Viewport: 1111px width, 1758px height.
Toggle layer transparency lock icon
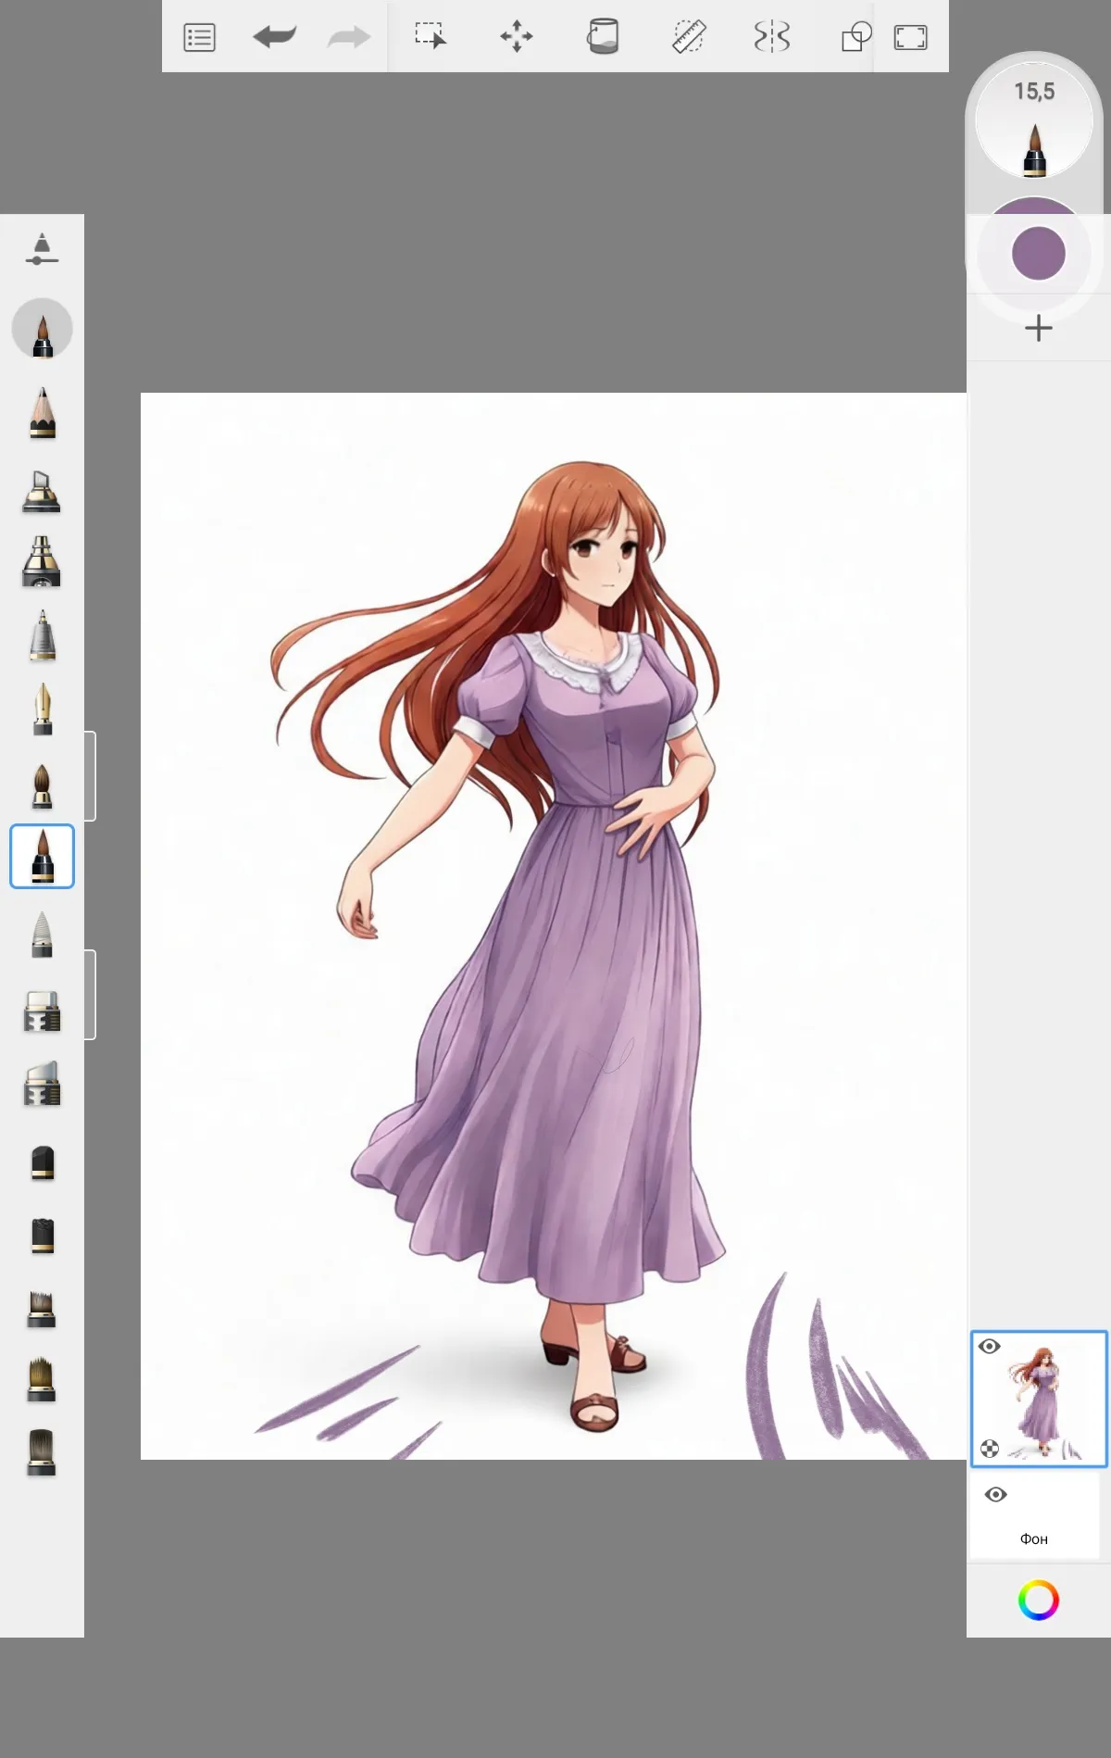(x=990, y=1449)
